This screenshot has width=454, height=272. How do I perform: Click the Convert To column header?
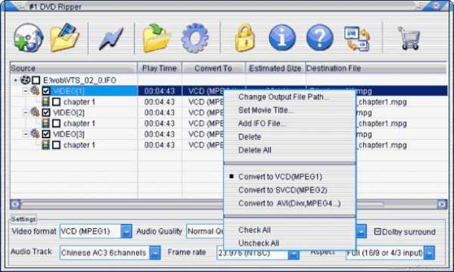213,68
